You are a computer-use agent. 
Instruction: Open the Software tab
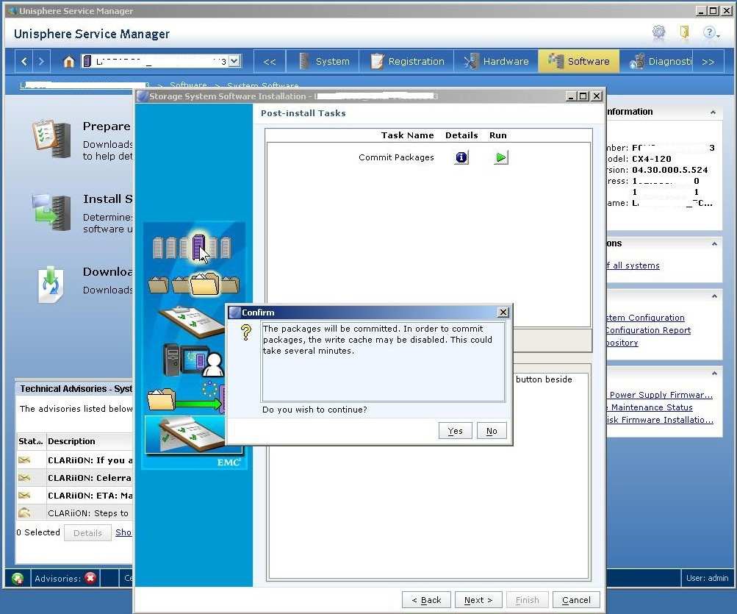coord(578,61)
